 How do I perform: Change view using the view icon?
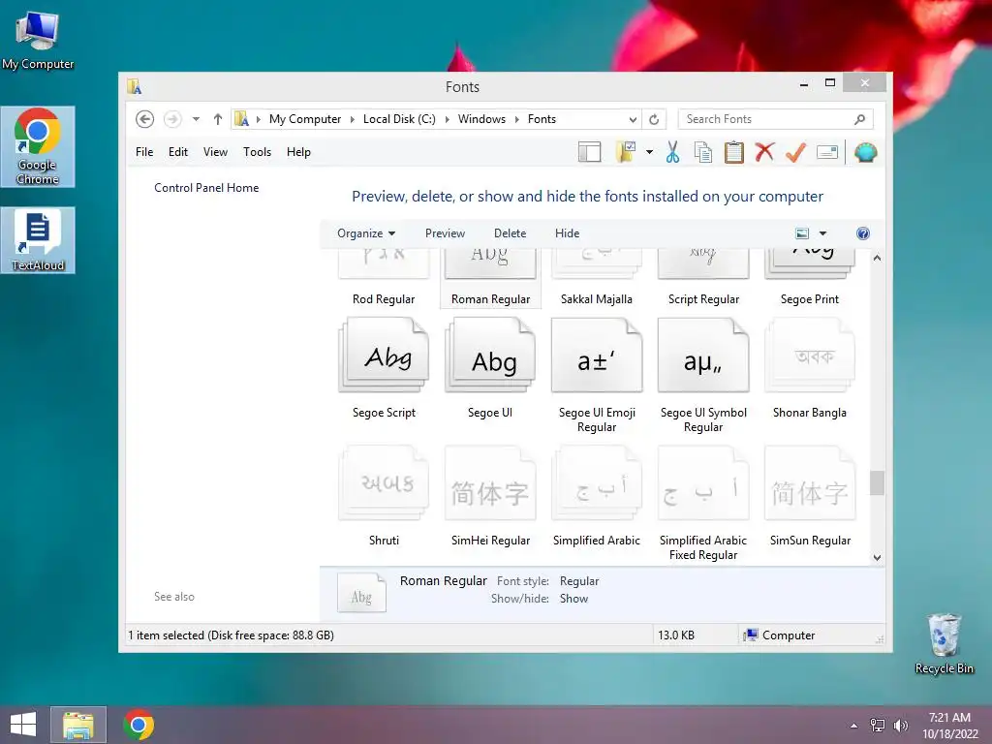coord(801,233)
